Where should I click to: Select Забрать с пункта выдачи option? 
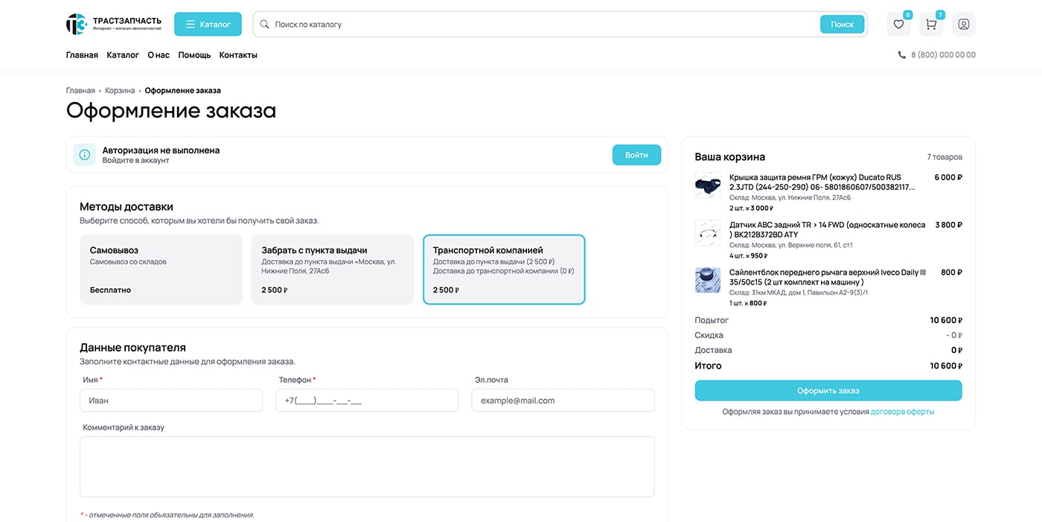click(x=332, y=270)
